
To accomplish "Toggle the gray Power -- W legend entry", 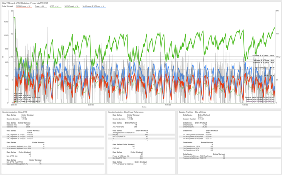I will [x=41, y=6].
